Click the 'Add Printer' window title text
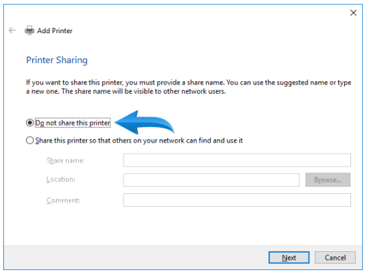Screen dimensions: 370x274 tap(55, 31)
